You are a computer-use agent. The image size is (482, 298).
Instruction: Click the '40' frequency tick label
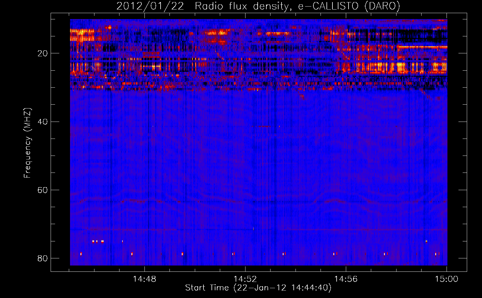point(43,122)
